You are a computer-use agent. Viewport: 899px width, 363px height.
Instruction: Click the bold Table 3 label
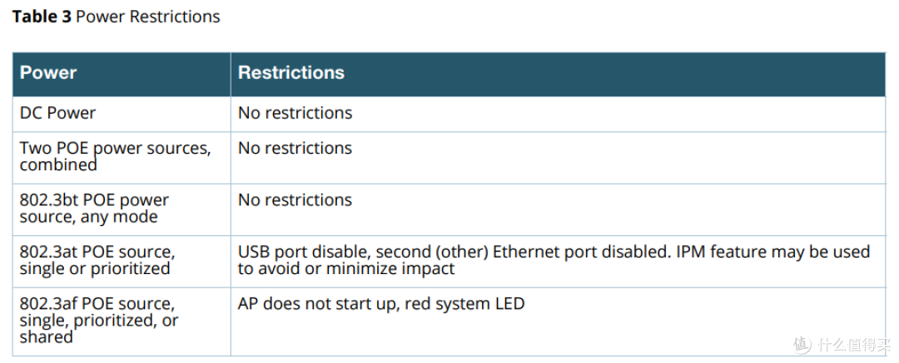(x=42, y=17)
